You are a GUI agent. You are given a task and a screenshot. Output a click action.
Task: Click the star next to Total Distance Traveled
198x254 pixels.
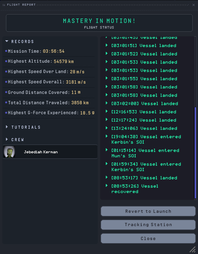tap(6, 103)
